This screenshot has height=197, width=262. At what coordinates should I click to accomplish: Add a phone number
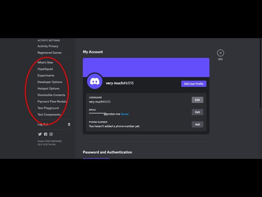point(197,124)
